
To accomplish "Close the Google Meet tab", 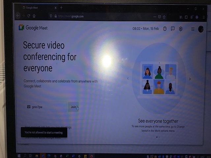I will (55, 8).
